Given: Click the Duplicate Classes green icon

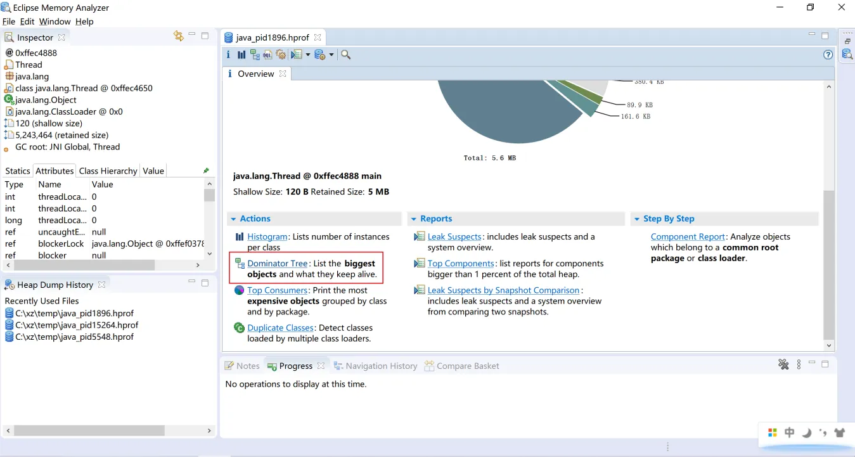Looking at the screenshot, I should pyautogui.click(x=239, y=328).
